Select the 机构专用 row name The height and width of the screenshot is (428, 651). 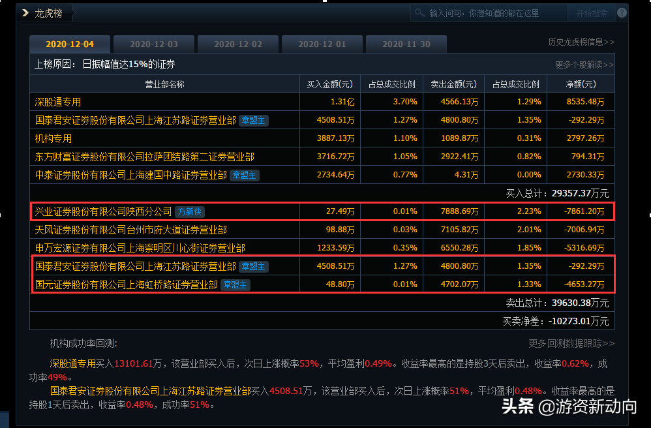tap(53, 139)
